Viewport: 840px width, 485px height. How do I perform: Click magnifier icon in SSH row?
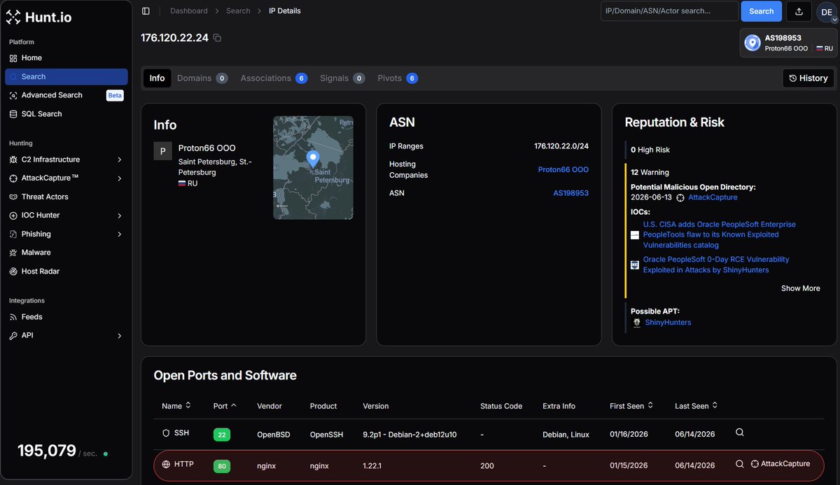point(739,433)
